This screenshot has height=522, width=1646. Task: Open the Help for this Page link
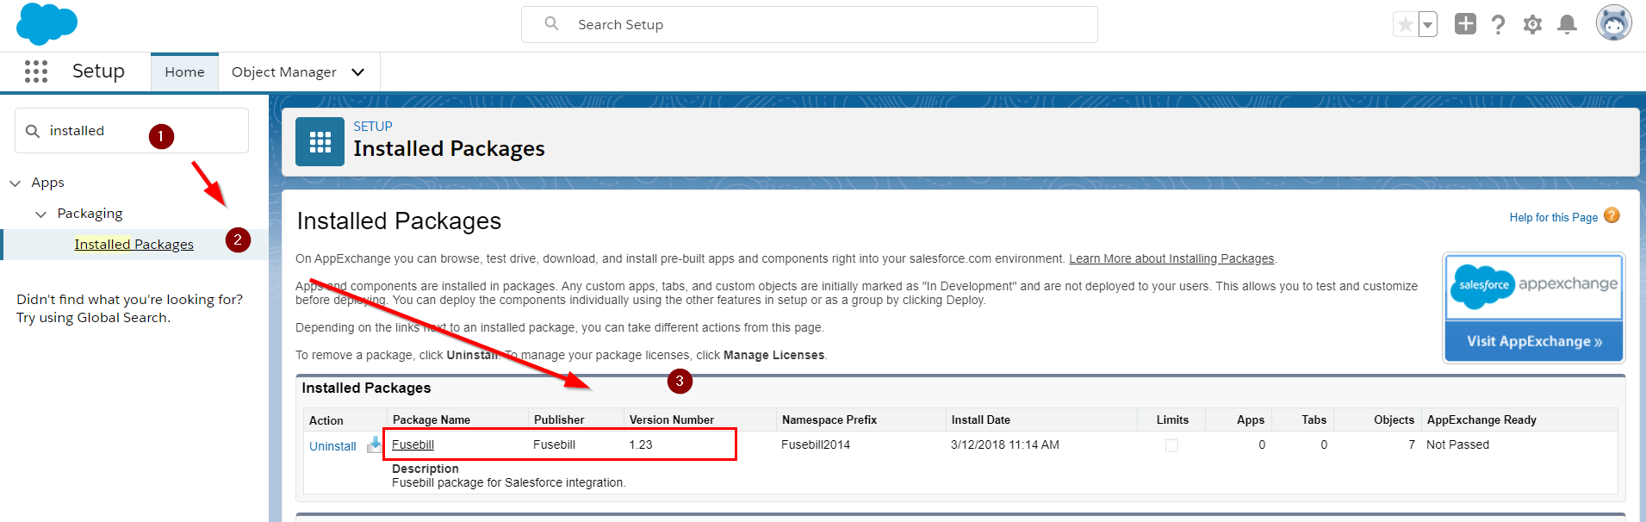1553,217
